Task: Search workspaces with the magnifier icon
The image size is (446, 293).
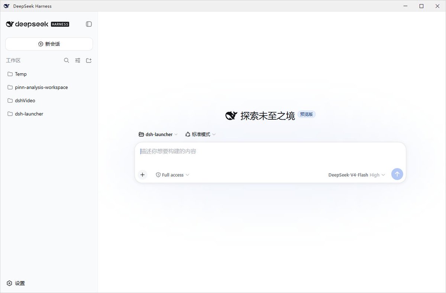Action: click(67, 60)
